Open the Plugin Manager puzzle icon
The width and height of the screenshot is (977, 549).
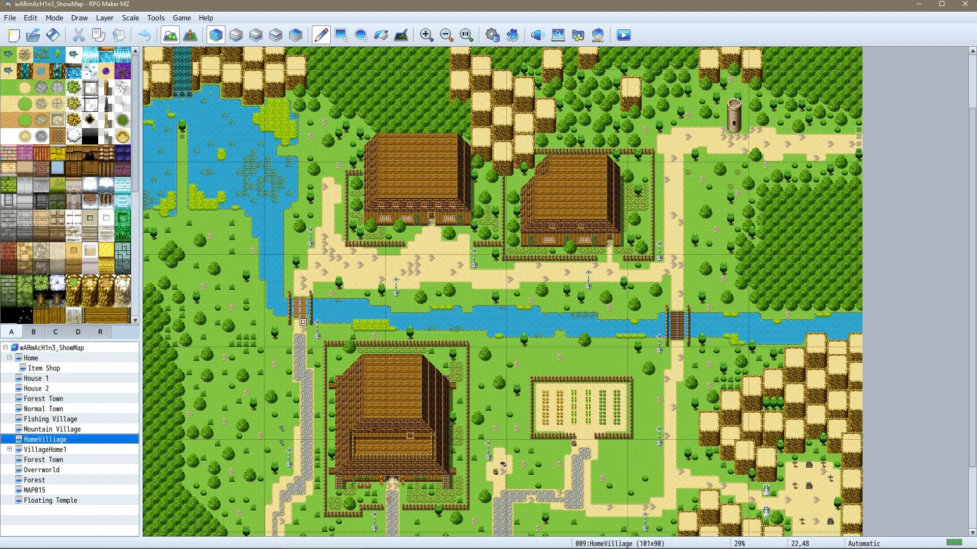point(512,35)
